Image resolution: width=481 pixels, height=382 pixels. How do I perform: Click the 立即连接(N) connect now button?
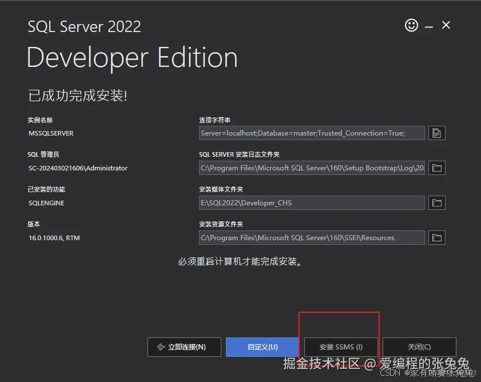(184, 347)
